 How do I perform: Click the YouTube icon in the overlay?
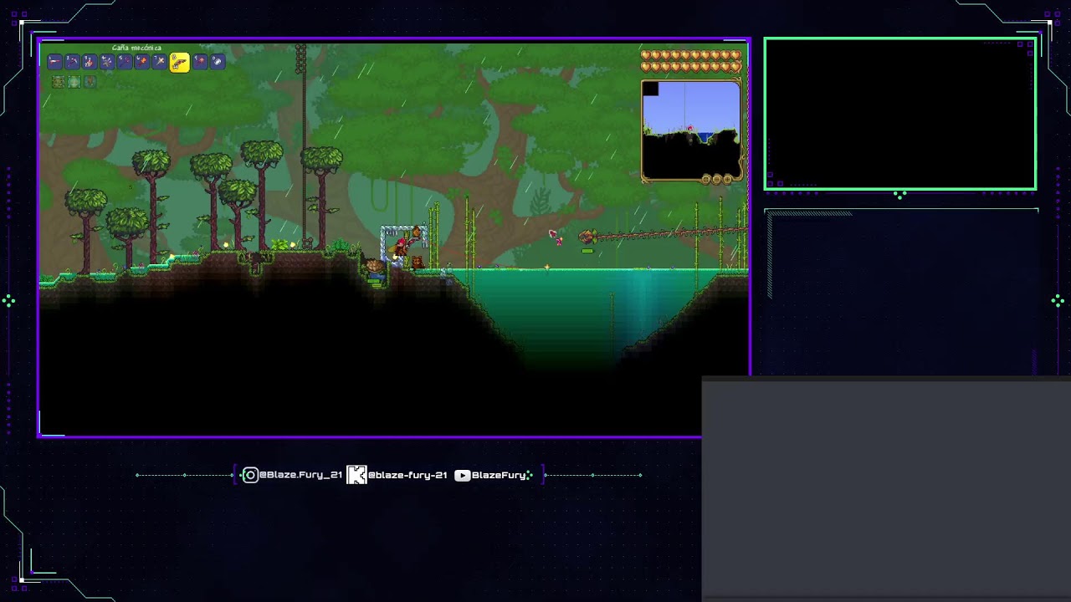coord(462,475)
